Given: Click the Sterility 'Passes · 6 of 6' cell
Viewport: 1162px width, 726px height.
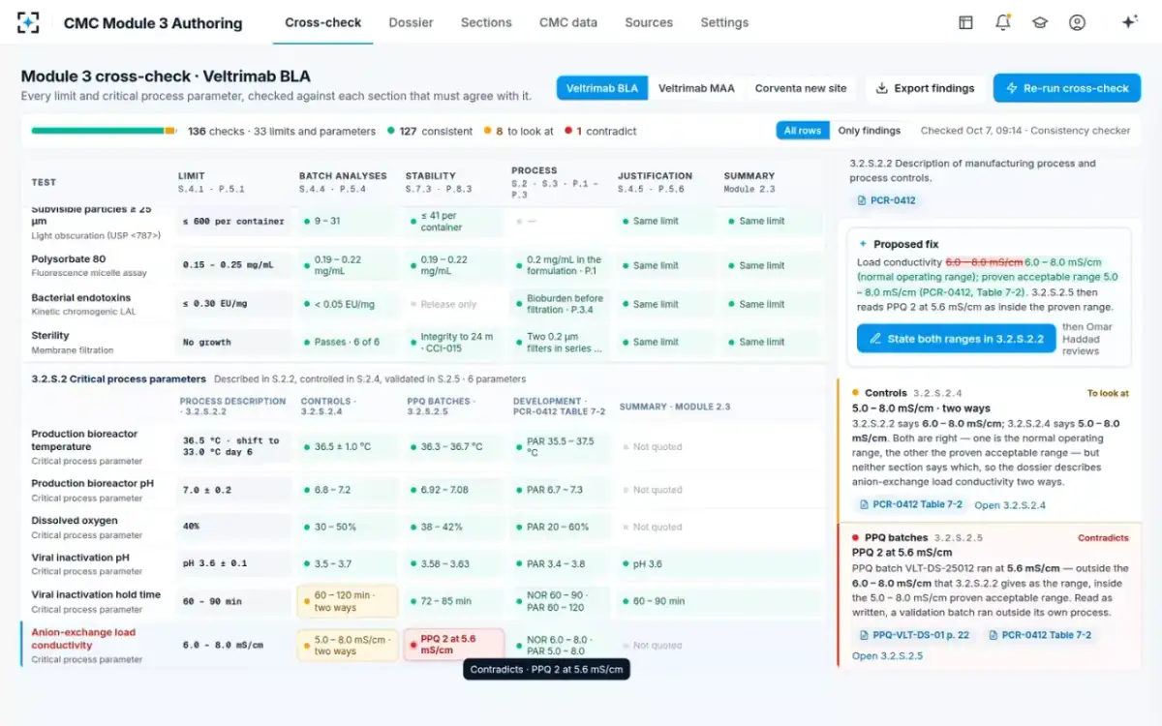Looking at the screenshot, I should click(x=348, y=342).
